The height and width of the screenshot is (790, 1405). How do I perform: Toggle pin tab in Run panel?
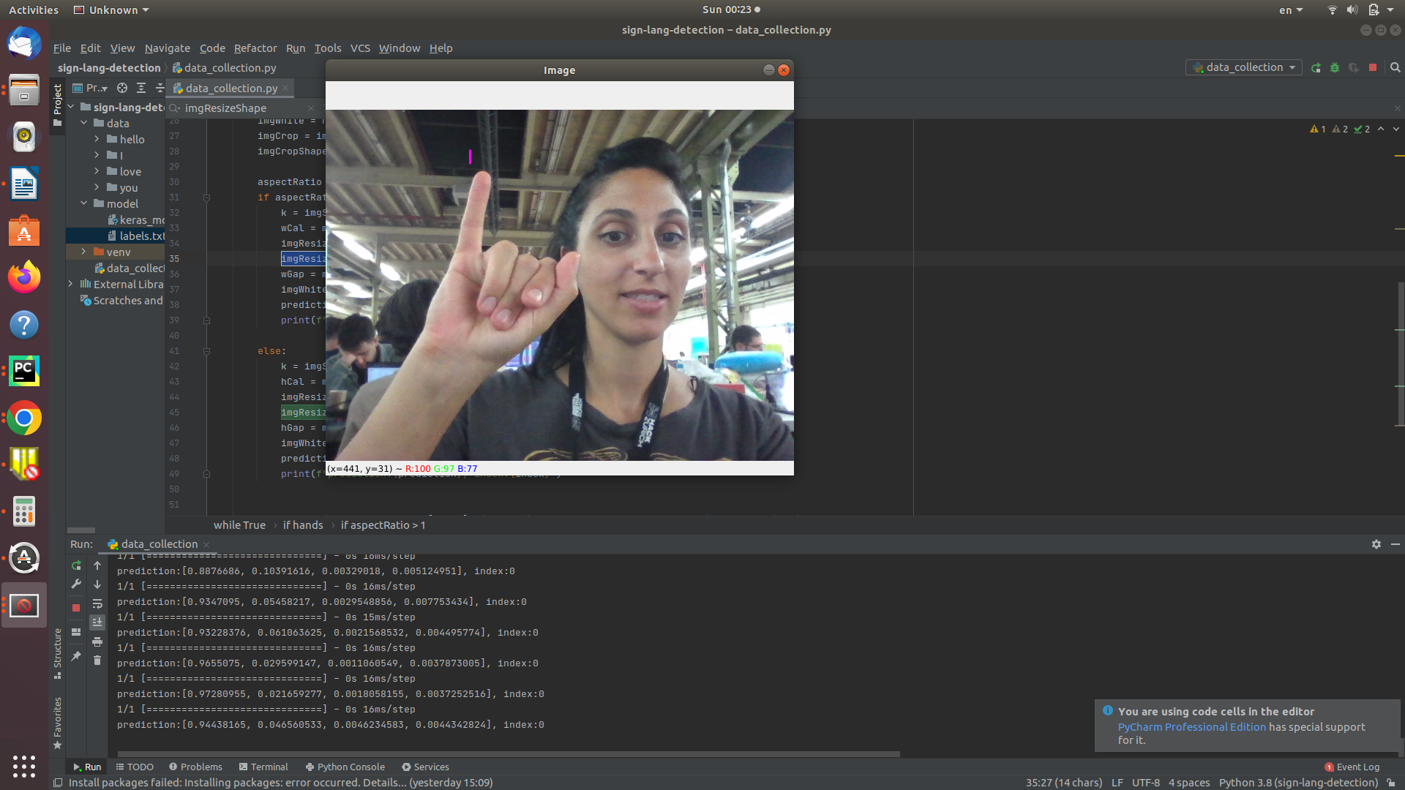[76, 656]
